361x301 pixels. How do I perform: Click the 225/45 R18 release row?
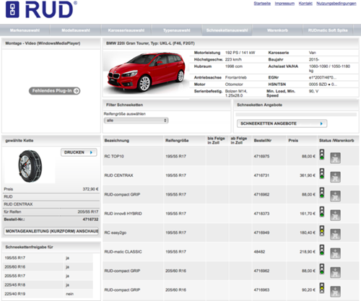(x=48, y=285)
